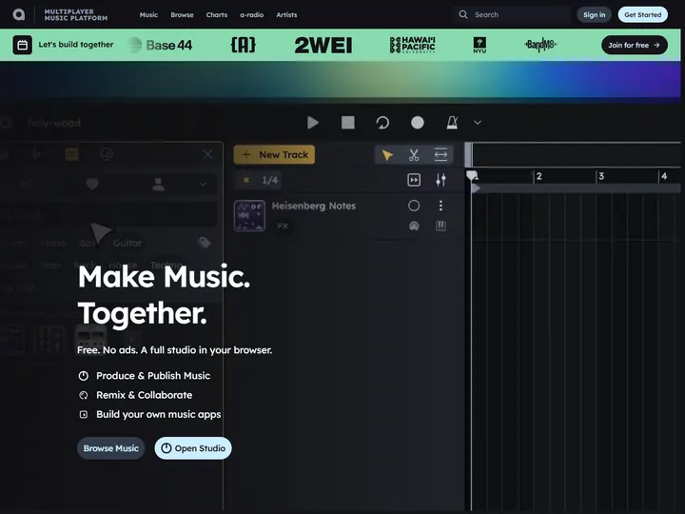
Task: Click the Record circle button
Action: pyautogui.click(x=418, y=123)
